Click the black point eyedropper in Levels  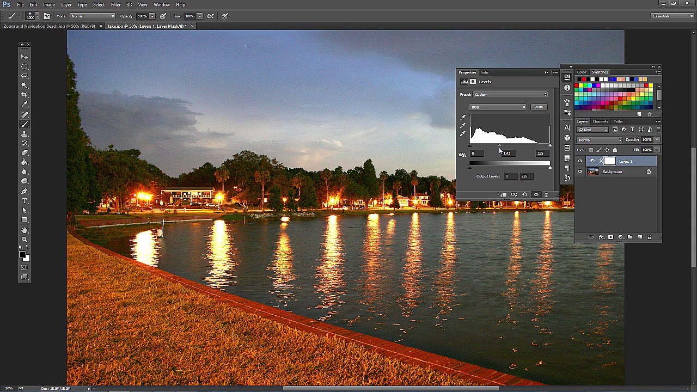[x=463, y=118]
